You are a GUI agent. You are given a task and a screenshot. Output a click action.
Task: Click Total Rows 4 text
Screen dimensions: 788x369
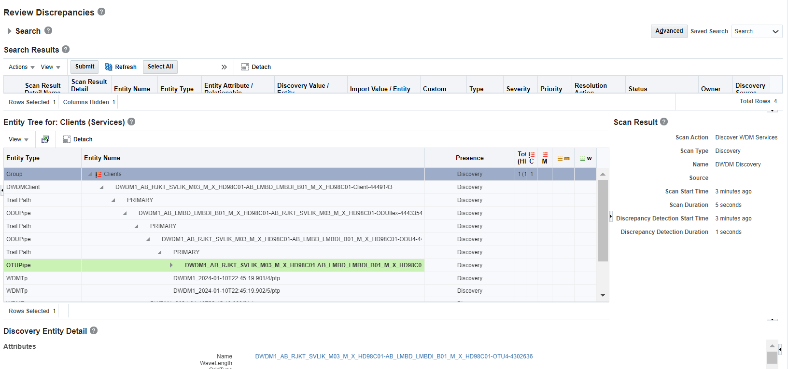tap(758, 101)
